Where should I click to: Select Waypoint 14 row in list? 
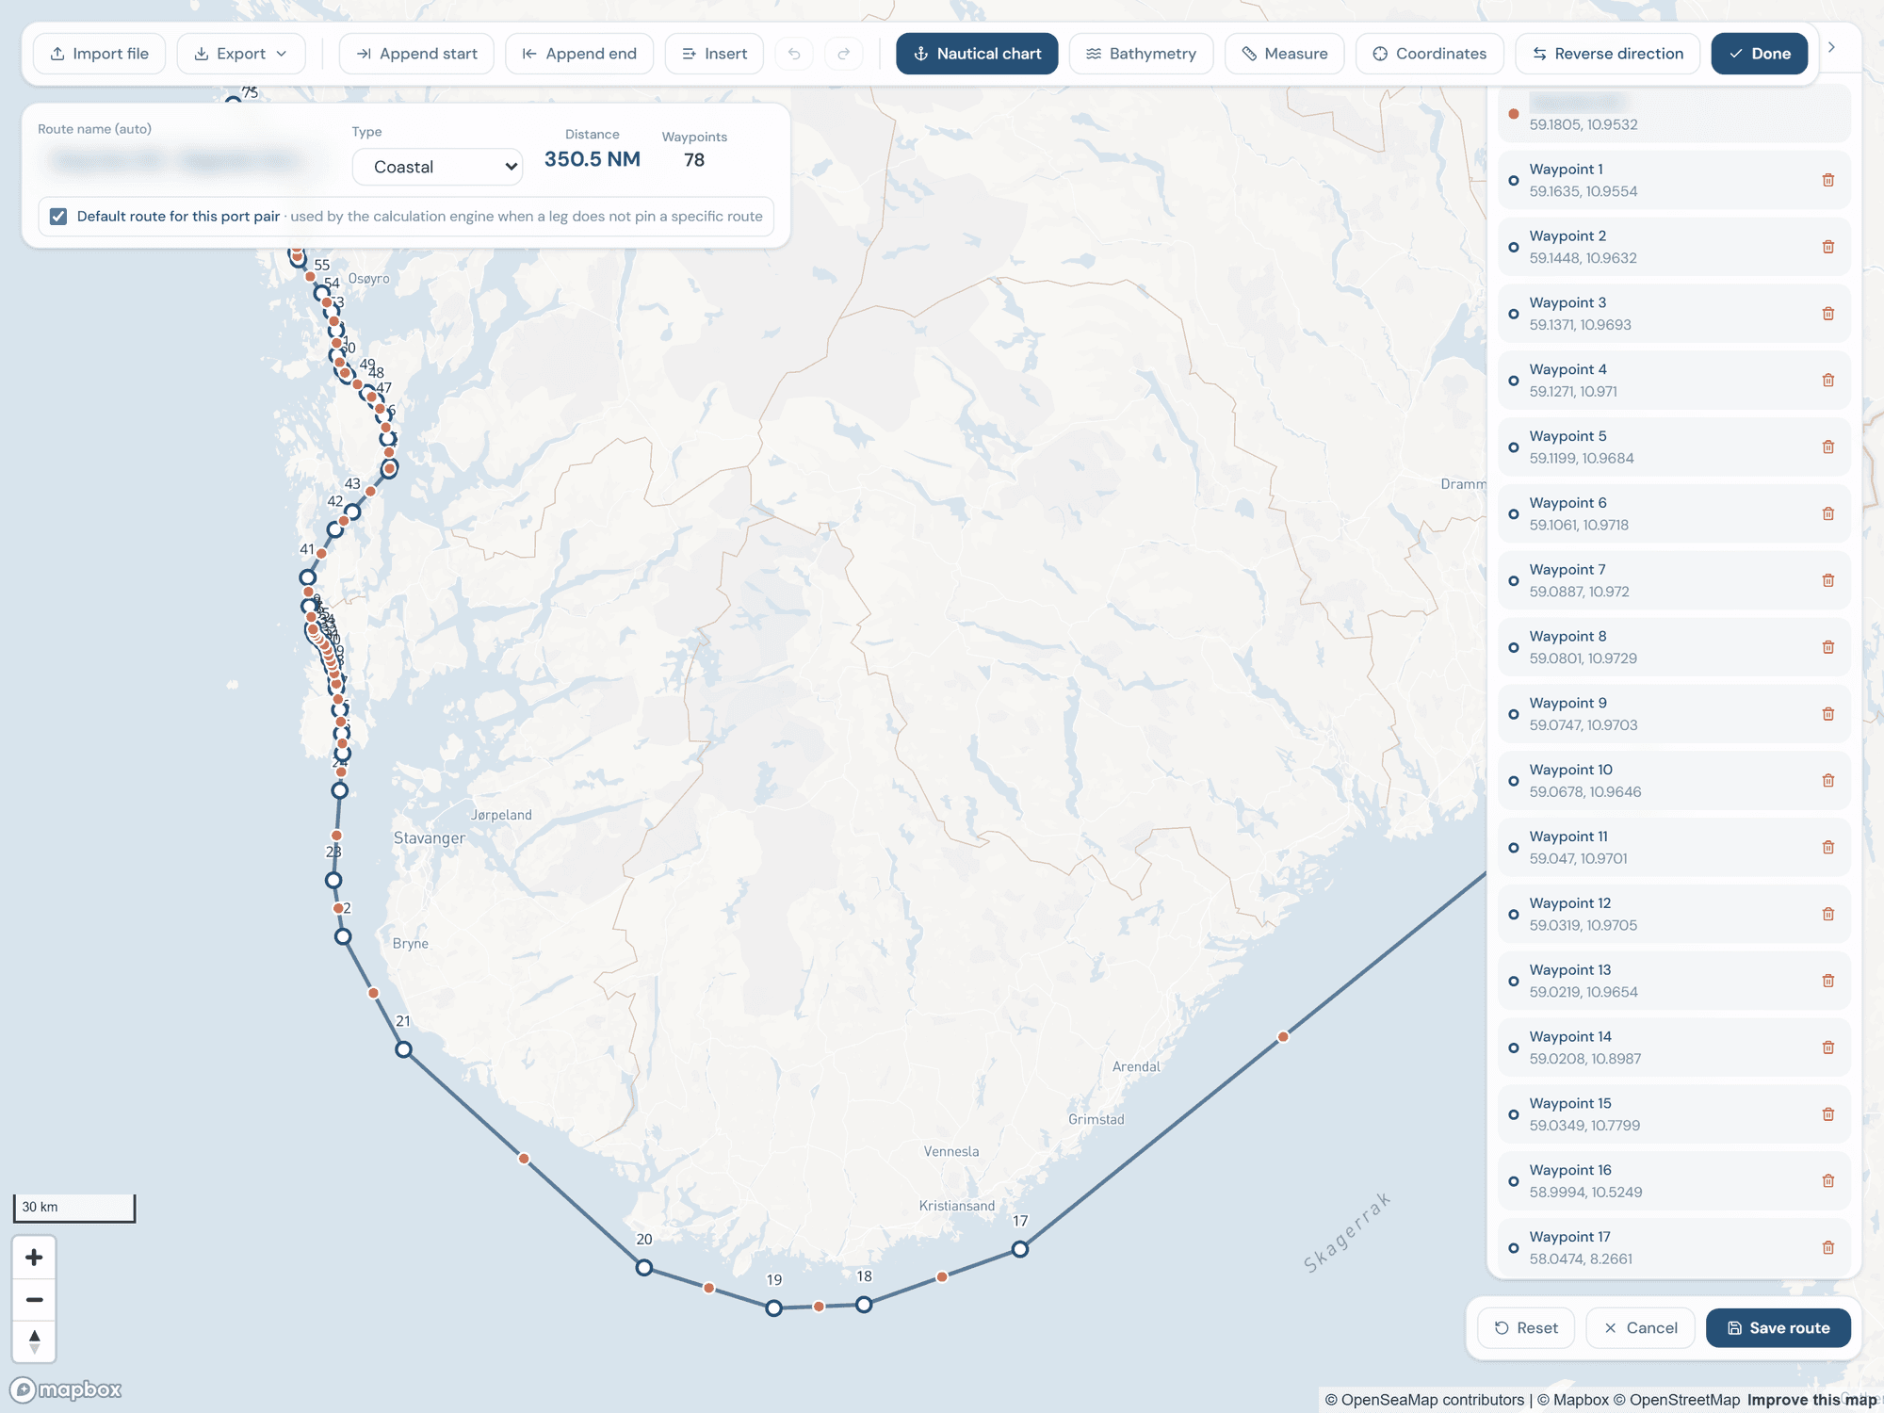click(1674, 1048)
